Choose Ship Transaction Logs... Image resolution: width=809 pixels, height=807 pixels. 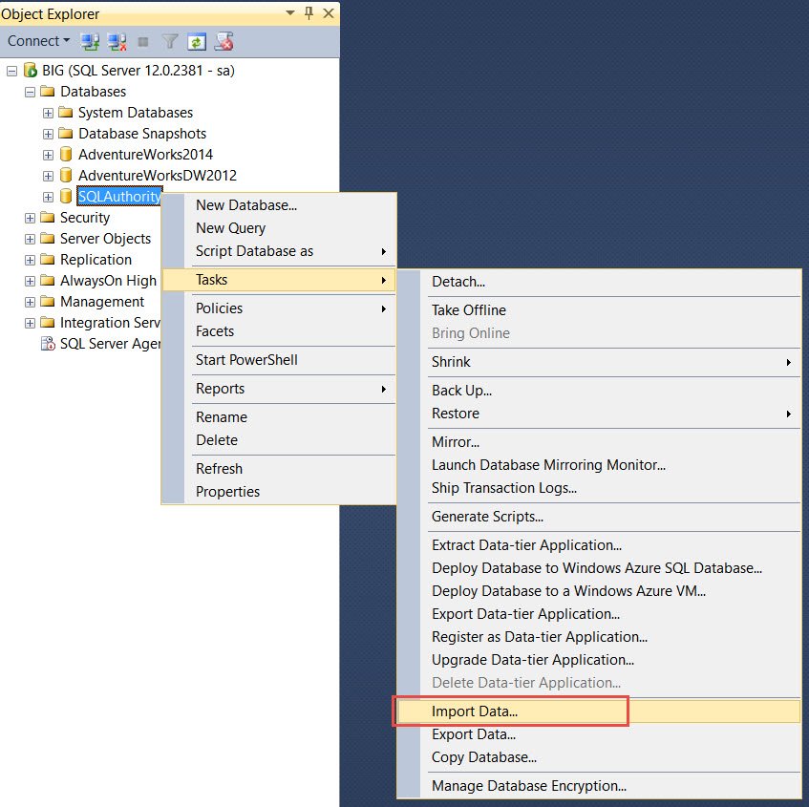599,488
